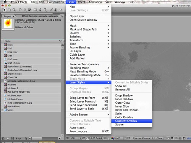Click the composition flowchart icon in viewer bar
Viewport: 191px width, 143px height.
pyautogui.click(x=180, y=138)
